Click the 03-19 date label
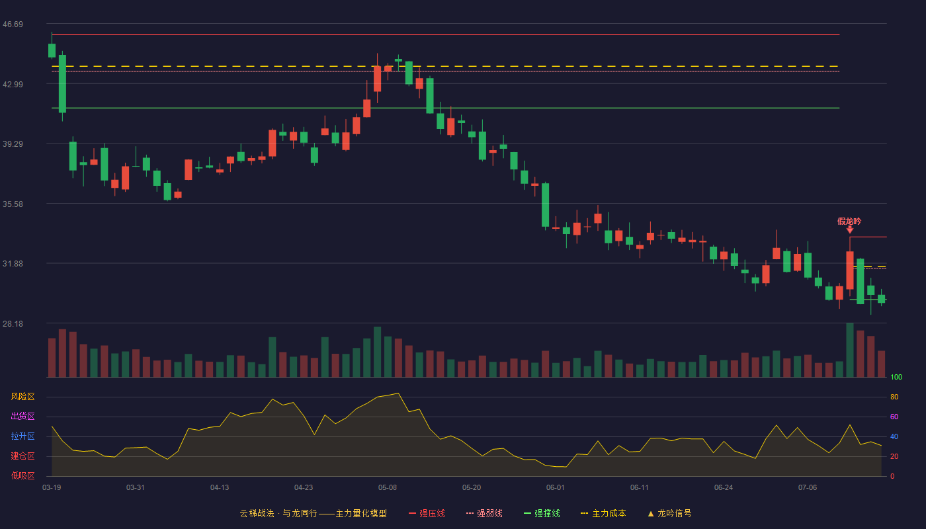The height and width of the screenshot is (529, 926). tap(52, 487)
